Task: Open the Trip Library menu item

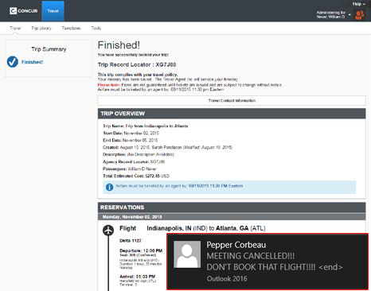Action: click(x=41, y=28)
